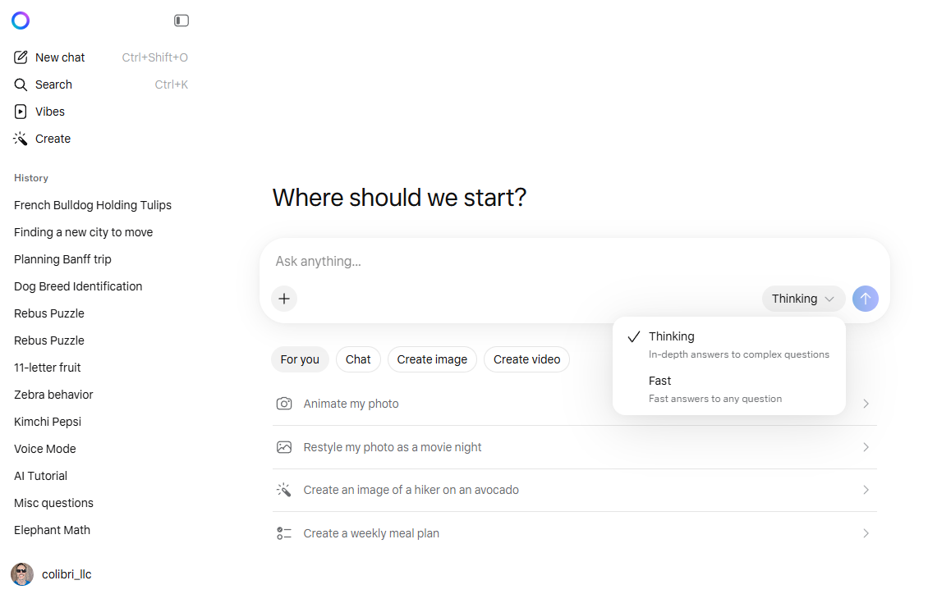The image size is (928, 594).
Task: Open the colibri_llc profile avatar
Action: (x=22, y=574)
